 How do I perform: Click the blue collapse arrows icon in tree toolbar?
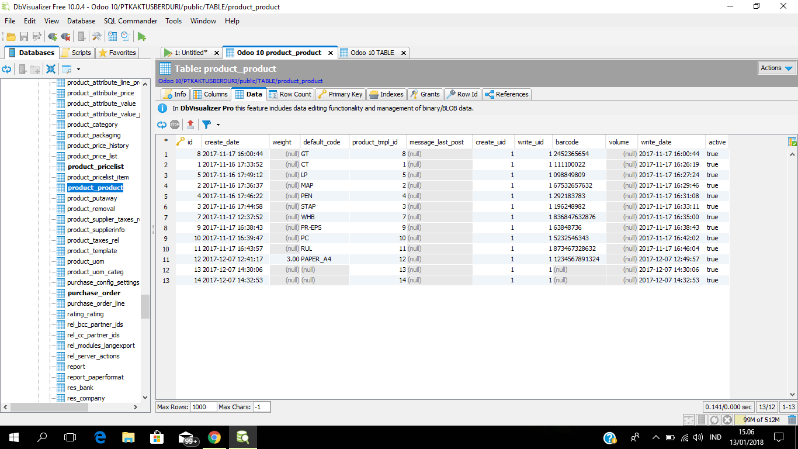(x=51, y=69)
